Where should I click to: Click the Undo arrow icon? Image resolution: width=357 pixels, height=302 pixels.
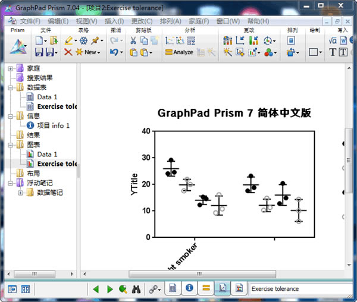coord(114,52)
